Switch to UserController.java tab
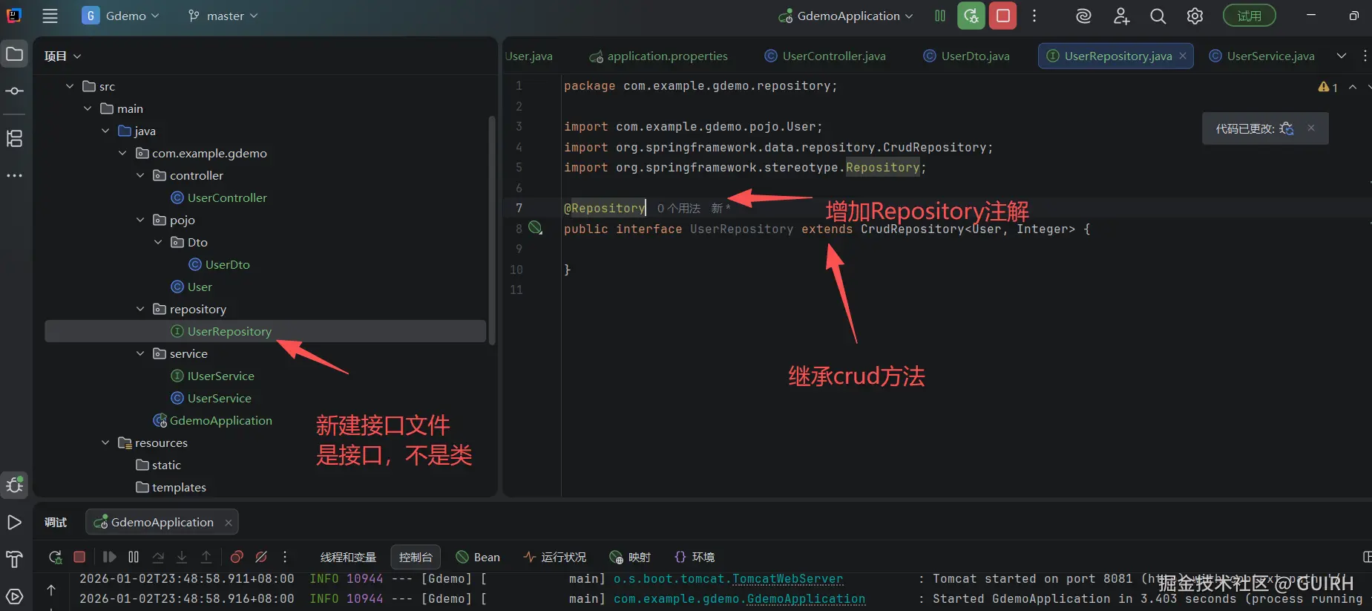Viewport: 1372px width, 611px height. pyautogui.click(x=825, y=56)
